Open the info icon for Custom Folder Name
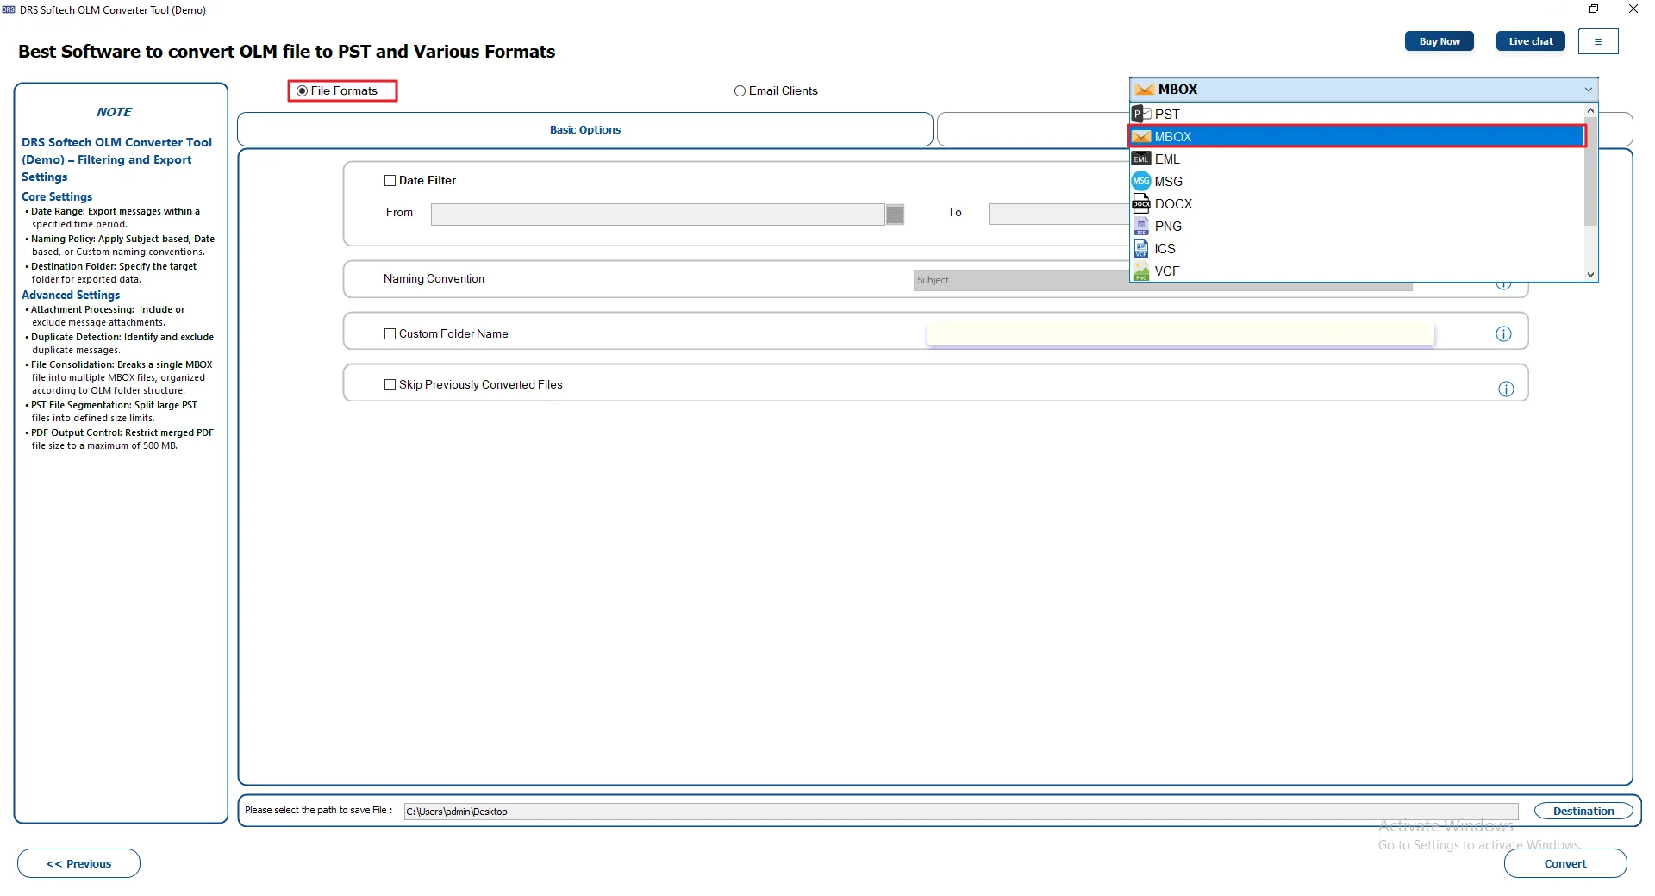 point(1503,334)
